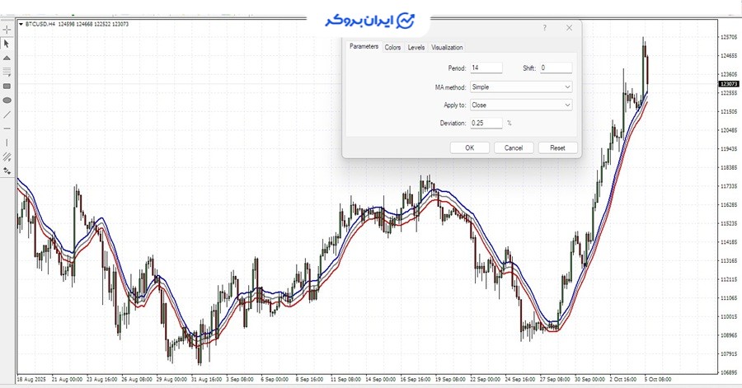Expand the BTCUSD,H4 chart title arrow
The height and width of the screenshot is (388, 742).
tap(21, 24)
